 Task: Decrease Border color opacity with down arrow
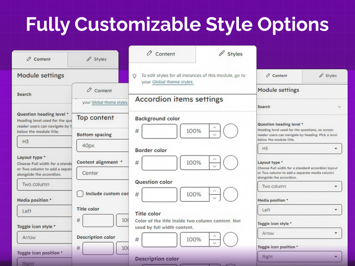pos(214,166)
